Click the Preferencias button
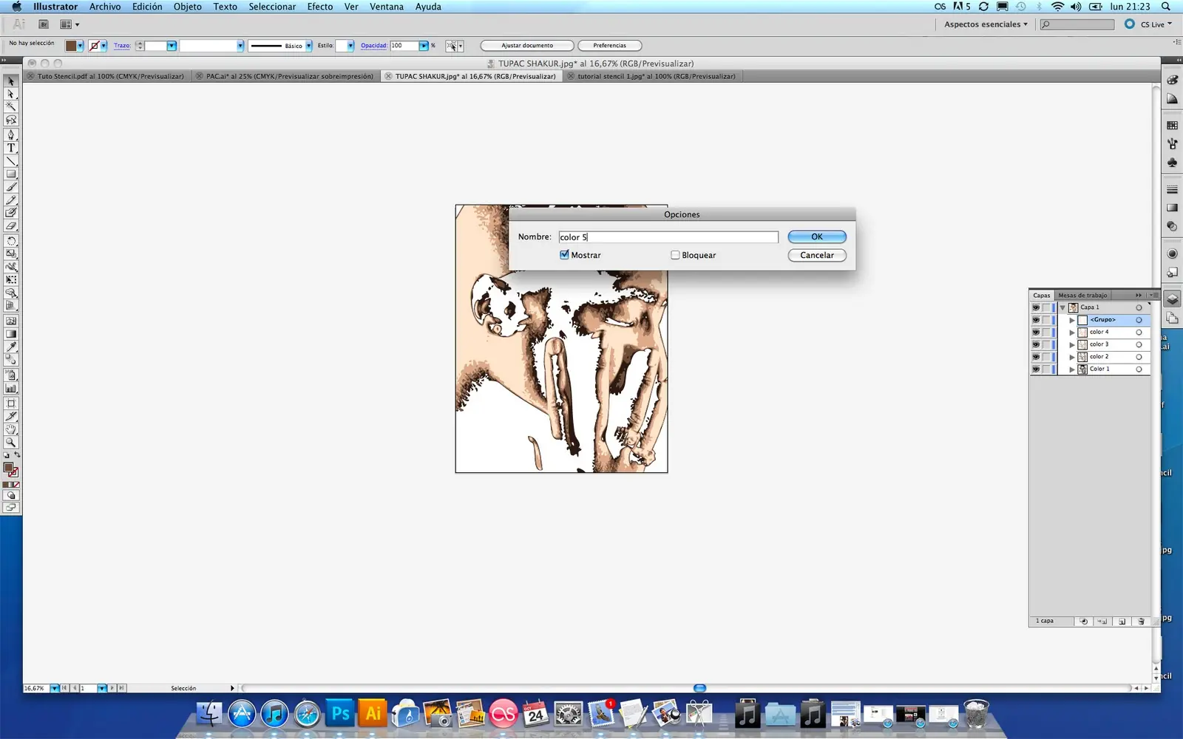1183x739 pixels. pos(609,46)
